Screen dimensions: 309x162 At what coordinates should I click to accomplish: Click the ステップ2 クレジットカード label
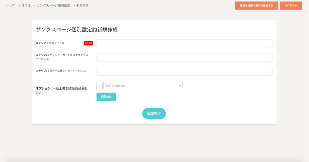[x=62, y=57]
